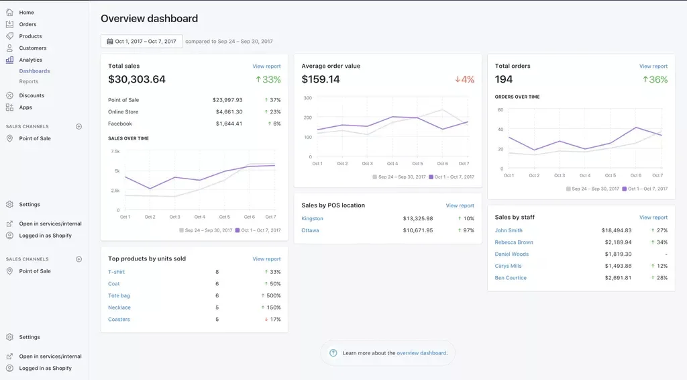This screenshot has width=687, height=380.
Task: Open the Kingston POS location
Action: (x=312, y=219)
